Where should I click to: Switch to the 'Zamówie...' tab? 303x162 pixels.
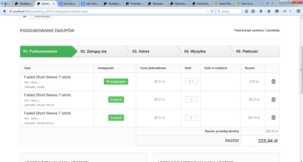pos(201,4)
